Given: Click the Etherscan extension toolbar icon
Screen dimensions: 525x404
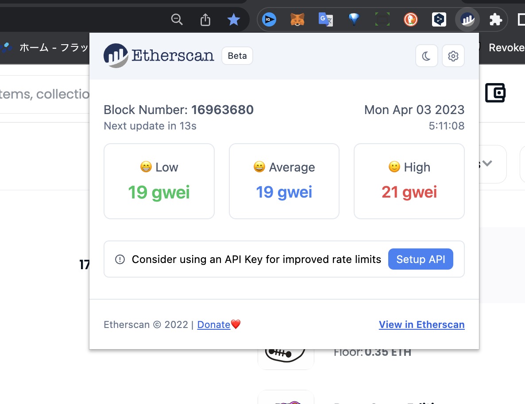Looking at the screenshot, I should click(467, 19).
